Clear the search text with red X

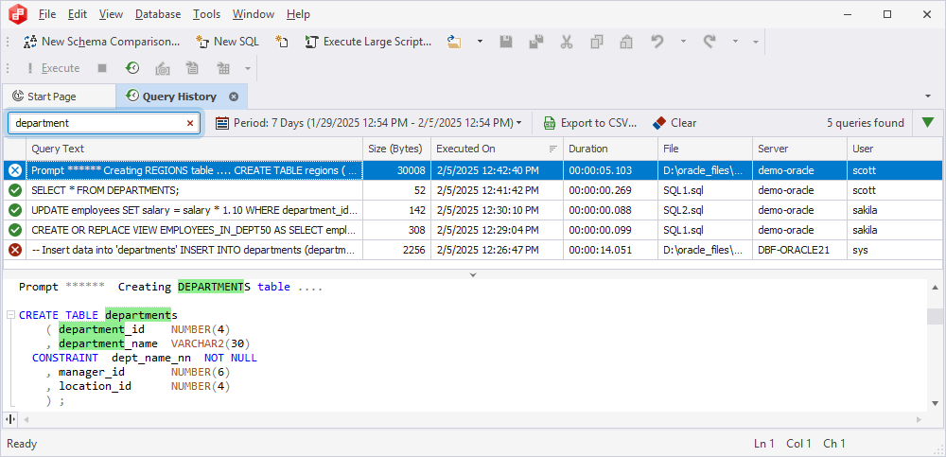click(190, 123)
